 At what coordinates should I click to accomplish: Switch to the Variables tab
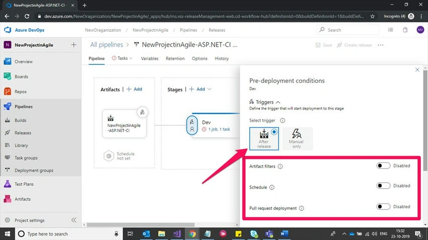[x=150, y=58]
